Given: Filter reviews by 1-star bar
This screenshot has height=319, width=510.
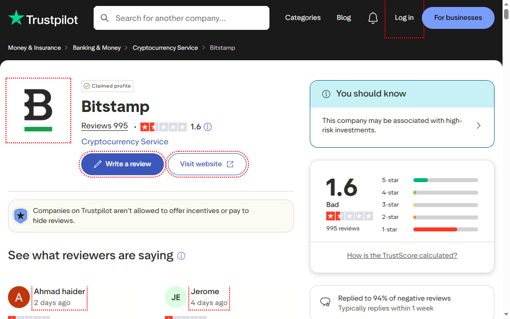Looking at the screenshot, I should [x=445, y=229].
